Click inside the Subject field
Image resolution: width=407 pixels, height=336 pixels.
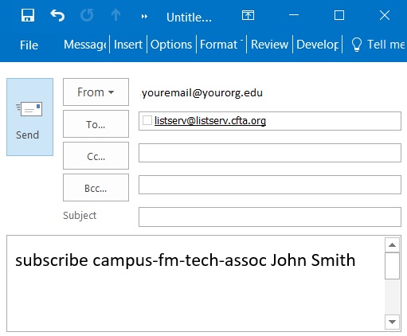270,217
